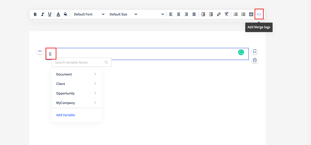
Task: Click the Add Variable link
Action: click(x=65, y=115)
